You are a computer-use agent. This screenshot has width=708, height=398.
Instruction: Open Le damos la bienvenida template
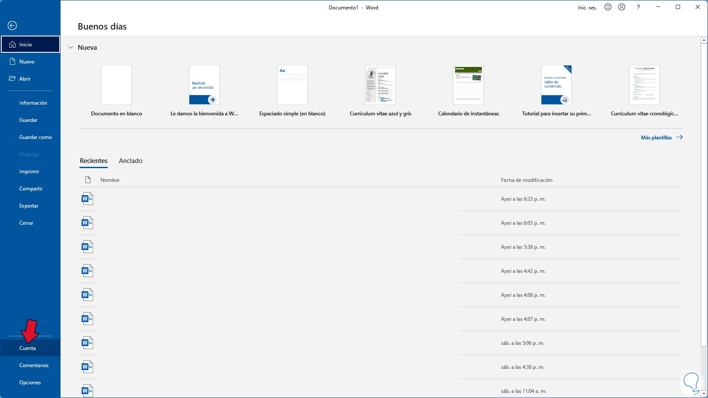coord(204,91)
